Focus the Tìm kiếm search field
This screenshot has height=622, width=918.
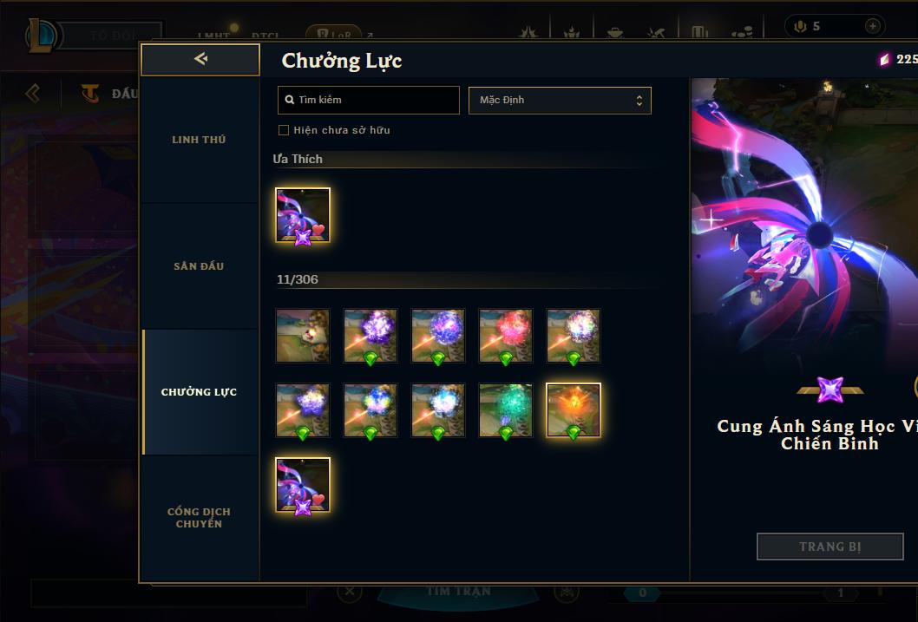point(368,100)
